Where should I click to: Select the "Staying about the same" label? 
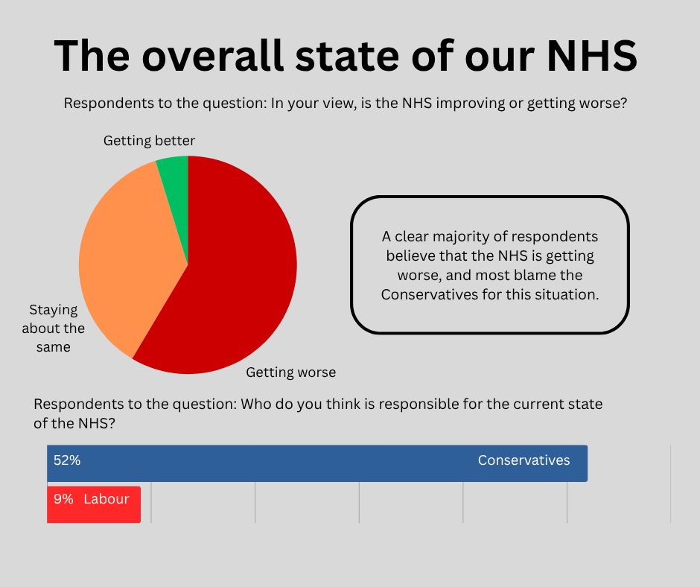53,328
